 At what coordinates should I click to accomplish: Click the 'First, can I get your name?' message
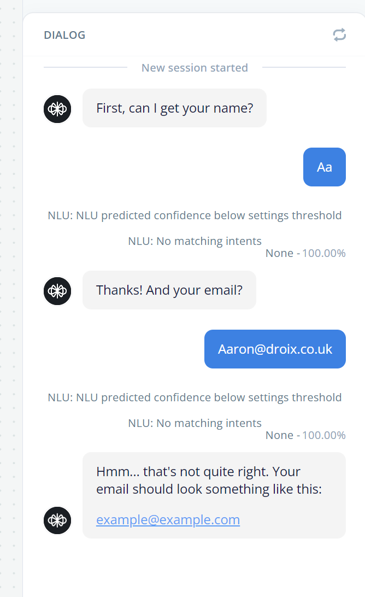click(174, 108)
